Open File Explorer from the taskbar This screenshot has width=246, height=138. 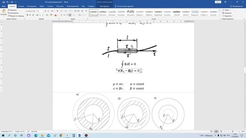42,135
